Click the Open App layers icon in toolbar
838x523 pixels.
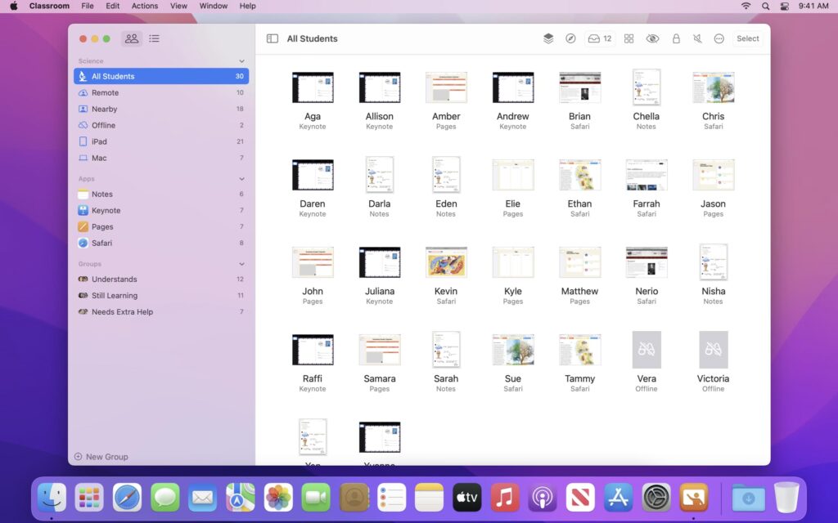tap(548, 38)
